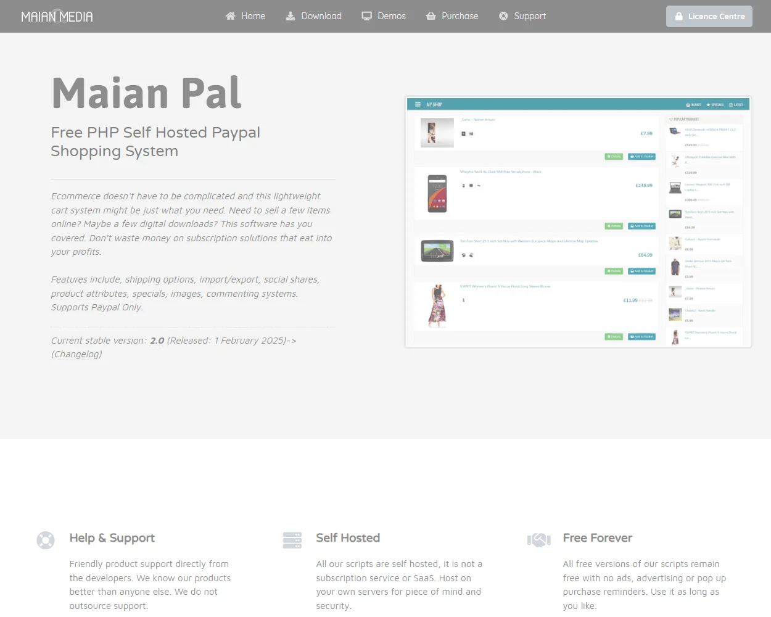The height and width of the screenshot is (617, 771).
Task: Go to the Demos menu item
Action: pyautogui.click(x=384, y=16)
